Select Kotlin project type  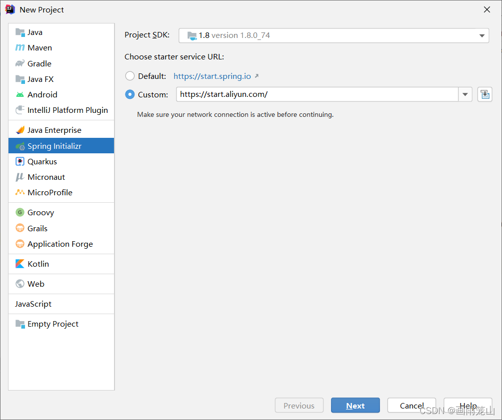(61, 264)
